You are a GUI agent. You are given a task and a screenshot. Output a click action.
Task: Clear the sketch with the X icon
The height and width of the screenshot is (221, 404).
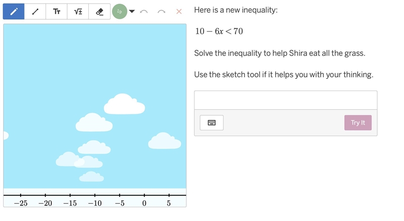click(x=179, y=11)
